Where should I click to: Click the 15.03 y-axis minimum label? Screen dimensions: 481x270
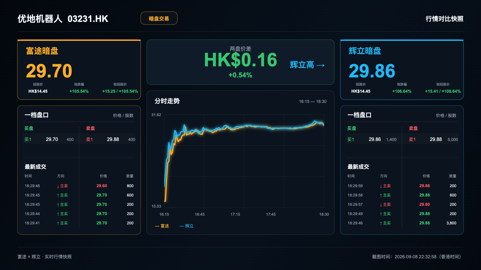click(156, 206)
